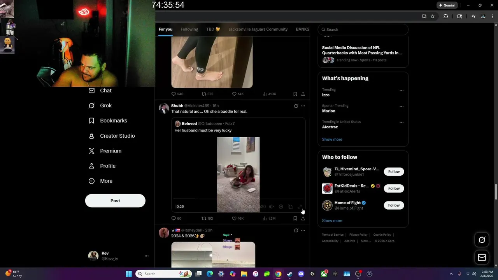The height and width of the screenshot is (280, 498).
Task: Open the Alcatraz trending topic
Action: click(x=330, y=127)
